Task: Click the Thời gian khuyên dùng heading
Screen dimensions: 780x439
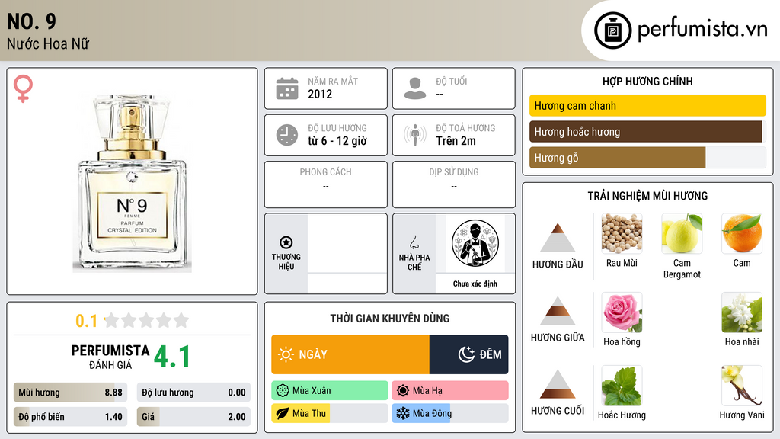Action: tap(390, 318)
